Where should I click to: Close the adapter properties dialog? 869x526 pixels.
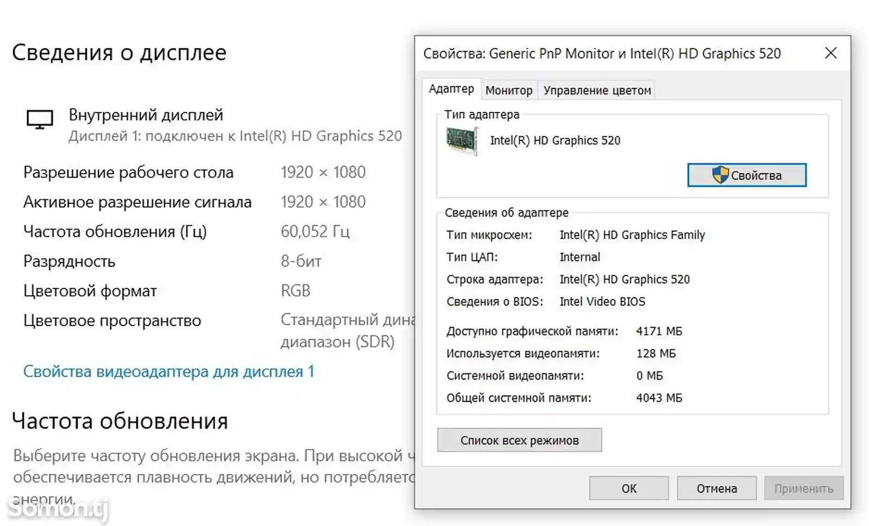(x=830, y=53)
